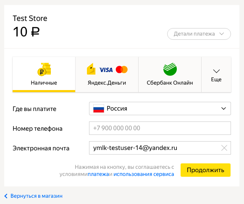The image size is (244, 204).
Task: Click into the Электронная почта field
Action: (155, 148)
